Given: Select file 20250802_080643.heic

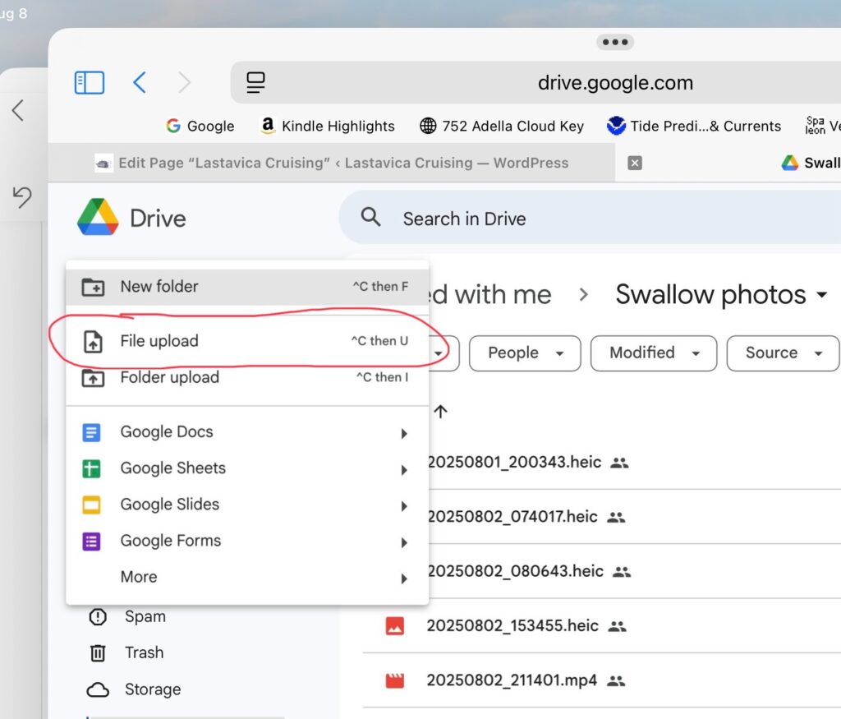Looking at the screenshot, I should point(515,571).
